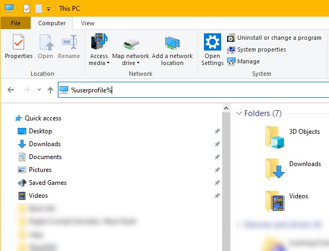
Task: Open the Customize Quick Access Toolbar dropdown
Action: point(48,9)
